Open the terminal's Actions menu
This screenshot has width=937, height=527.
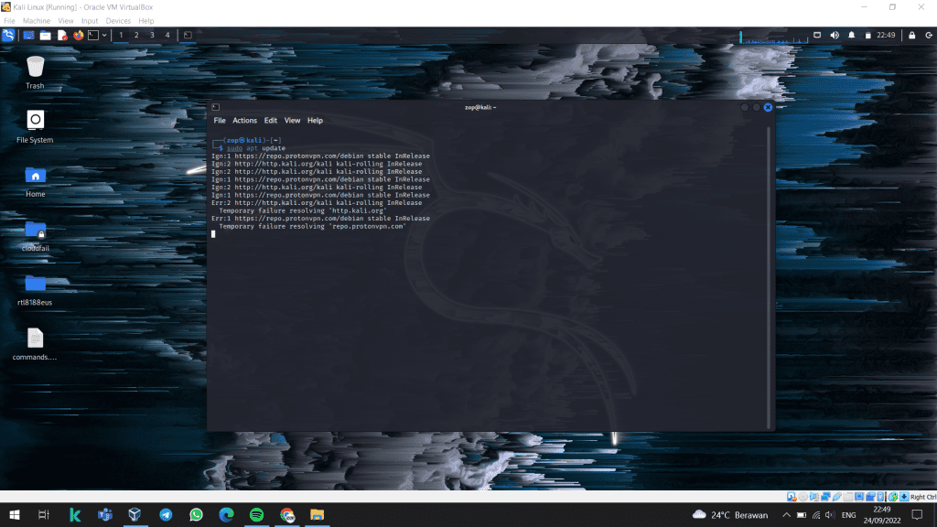tap(244, 121)
